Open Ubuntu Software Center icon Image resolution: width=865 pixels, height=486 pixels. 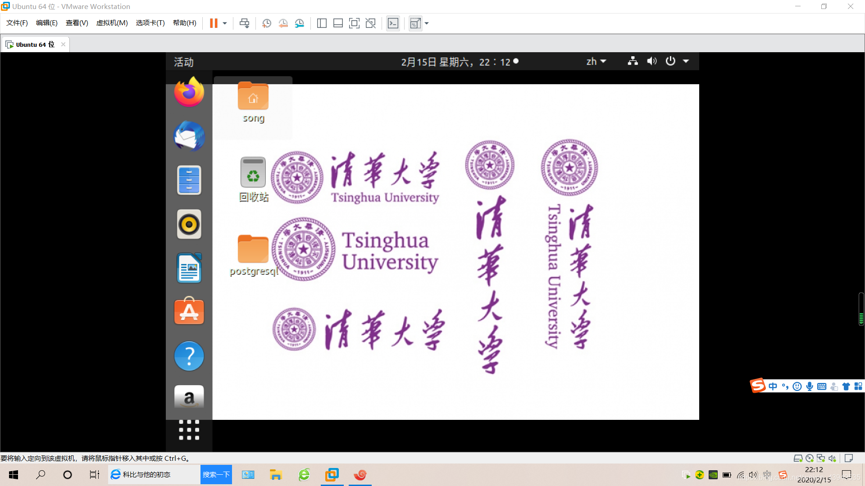pyautogui.click(x=189, y=311)
